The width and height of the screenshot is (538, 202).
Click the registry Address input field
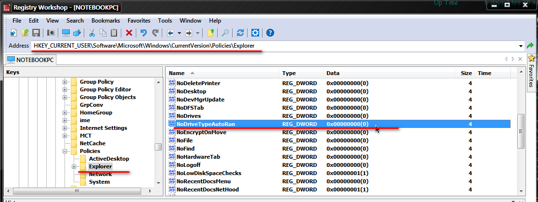coord(275,46)
